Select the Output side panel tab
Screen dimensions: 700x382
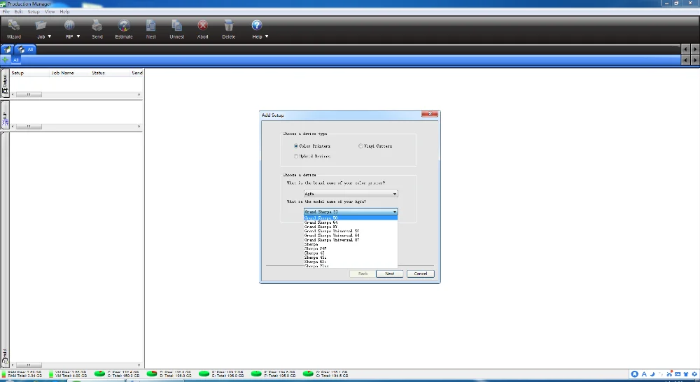click(x=5, y=84)
